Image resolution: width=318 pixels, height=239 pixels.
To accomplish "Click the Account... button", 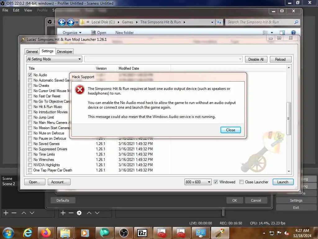I will (59, 182).
